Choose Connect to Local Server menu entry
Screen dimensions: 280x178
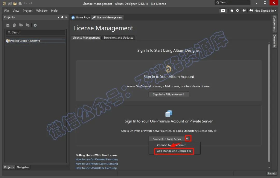coord(171,145)
